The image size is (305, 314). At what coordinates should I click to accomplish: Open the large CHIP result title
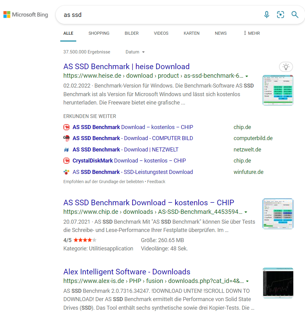pyautogui.click(x=149, y=203)
